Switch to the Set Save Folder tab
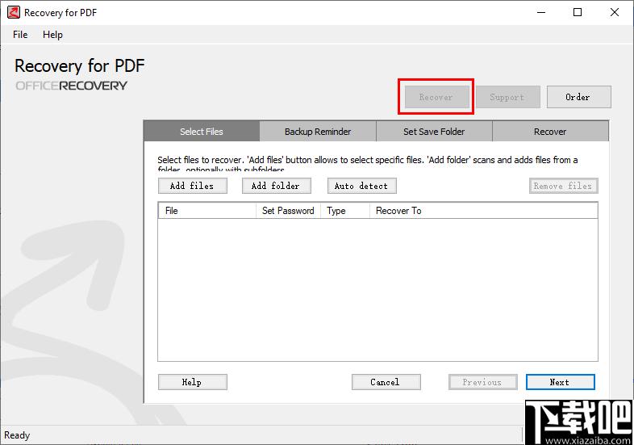634x445 pixels. (x=434, y=131)
